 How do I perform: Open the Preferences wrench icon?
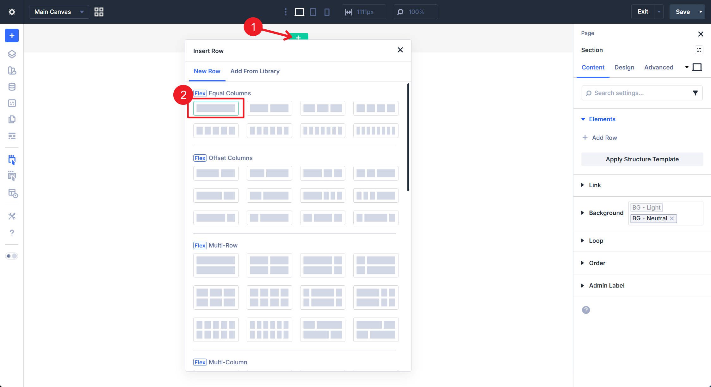pos(12,216)
